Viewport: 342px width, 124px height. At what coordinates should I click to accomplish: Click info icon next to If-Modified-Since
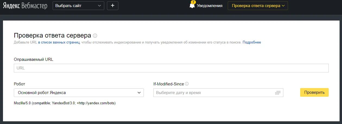187,84
